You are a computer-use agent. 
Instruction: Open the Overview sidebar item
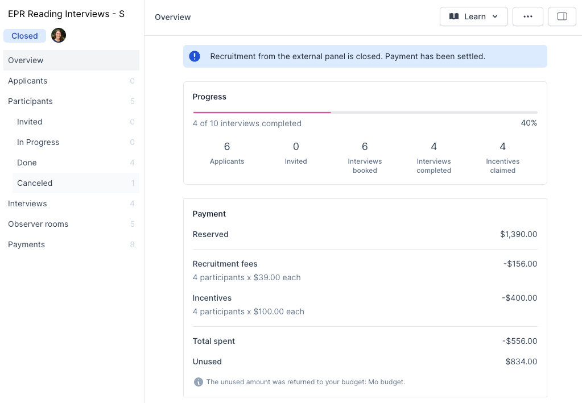point(26,60)
